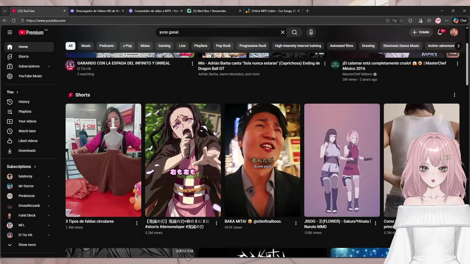Screen dimensions: 470x264
Task: Click the MasterChef México channel name
Action: click(357, 74)
